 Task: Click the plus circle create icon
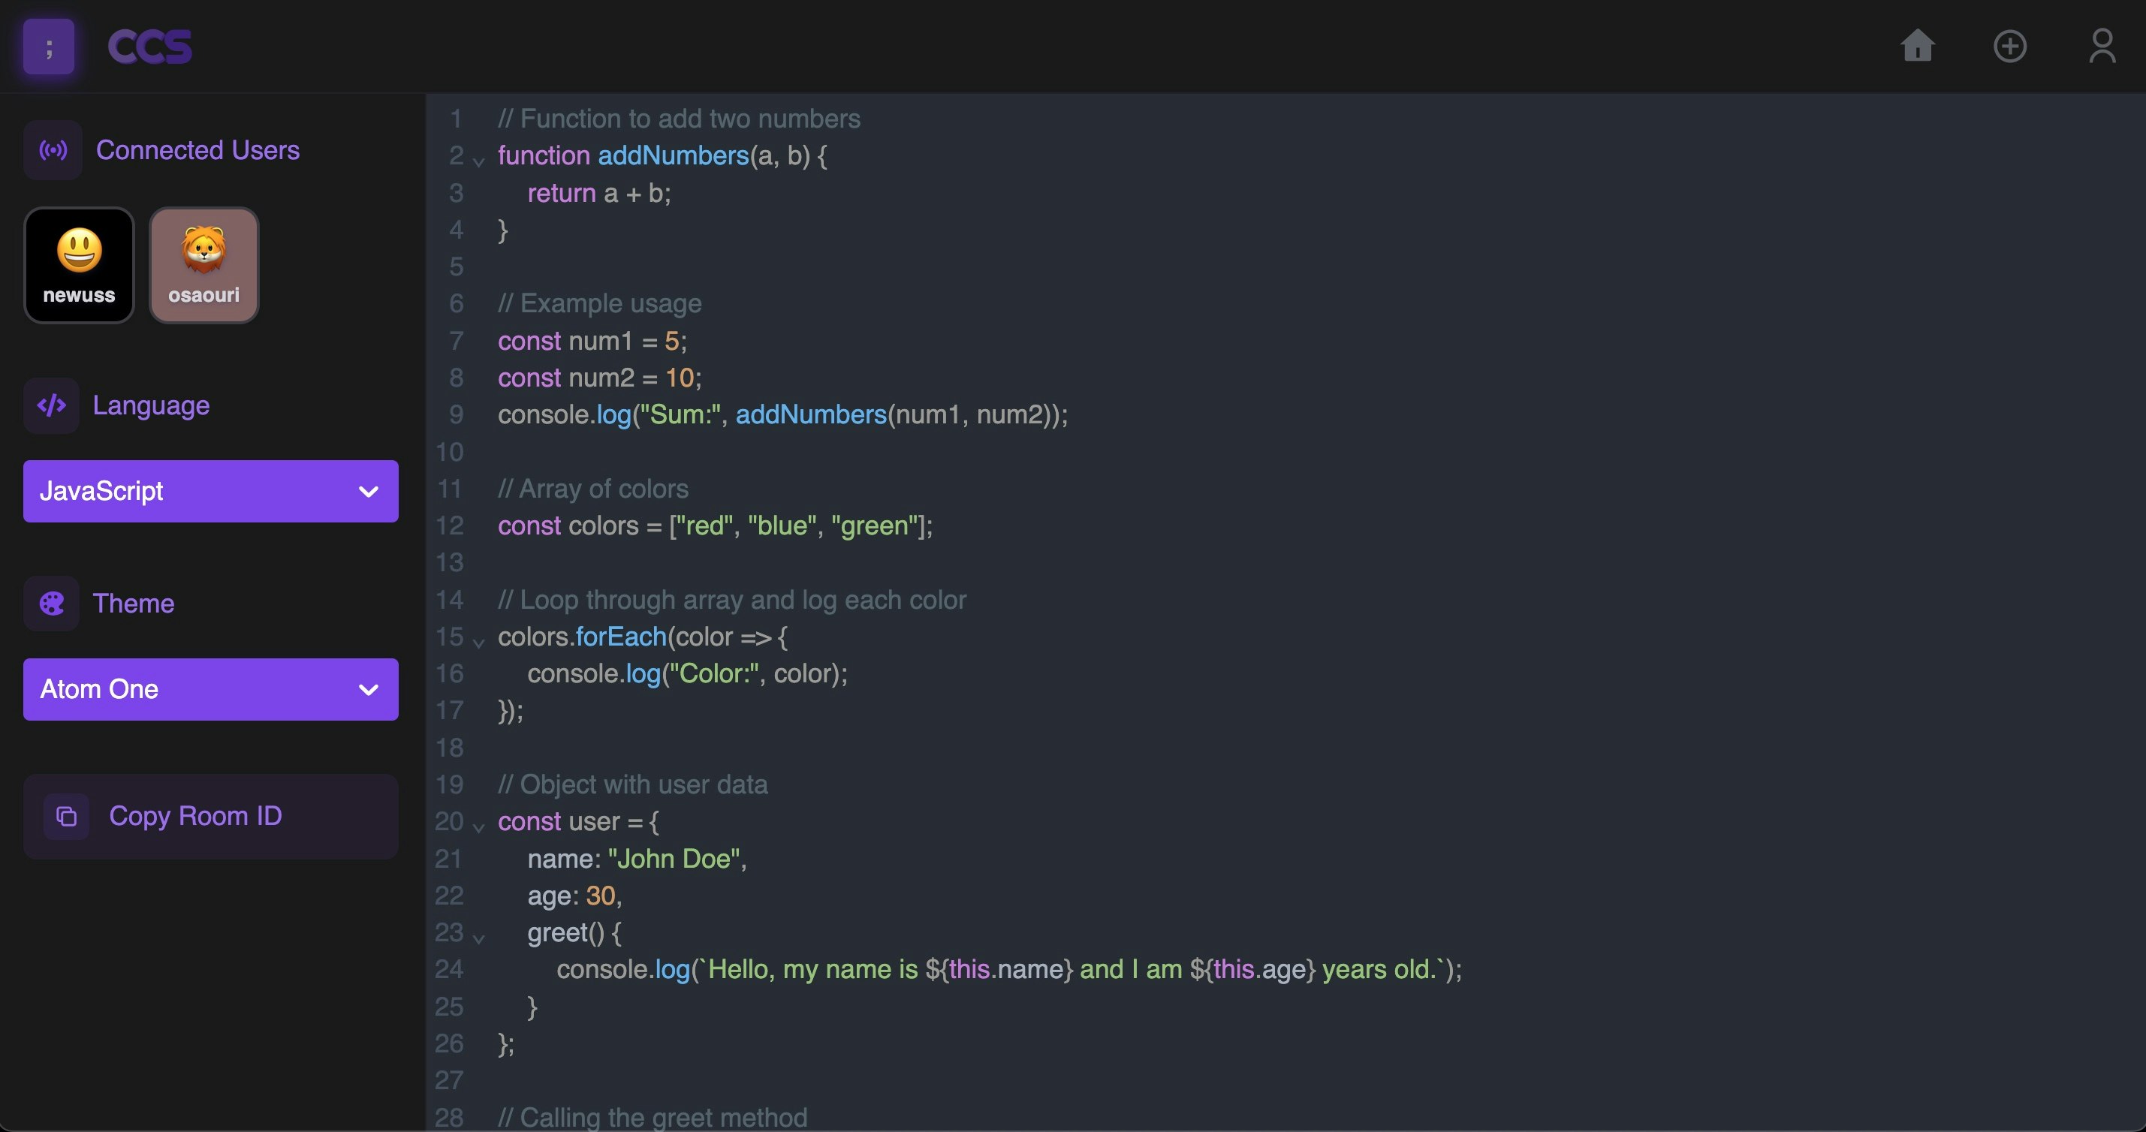[2009, 46]
